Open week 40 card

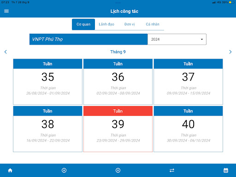(188, 129)
